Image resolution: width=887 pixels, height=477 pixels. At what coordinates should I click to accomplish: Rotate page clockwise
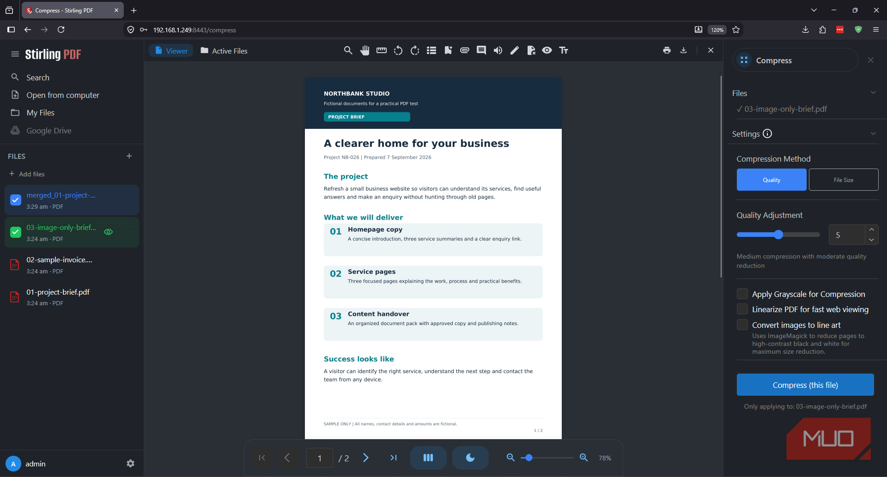415,50
